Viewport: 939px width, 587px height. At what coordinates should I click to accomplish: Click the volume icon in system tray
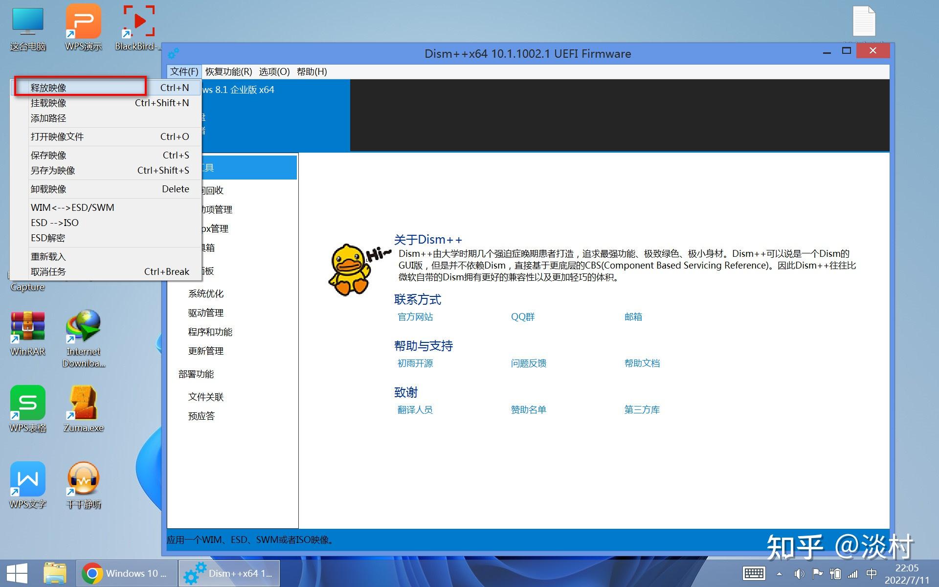801,573
